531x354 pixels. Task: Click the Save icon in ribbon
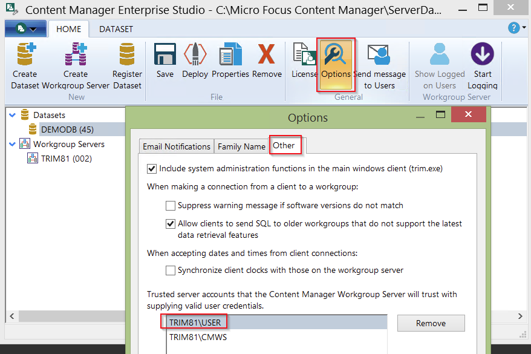(x=165, y=55)
